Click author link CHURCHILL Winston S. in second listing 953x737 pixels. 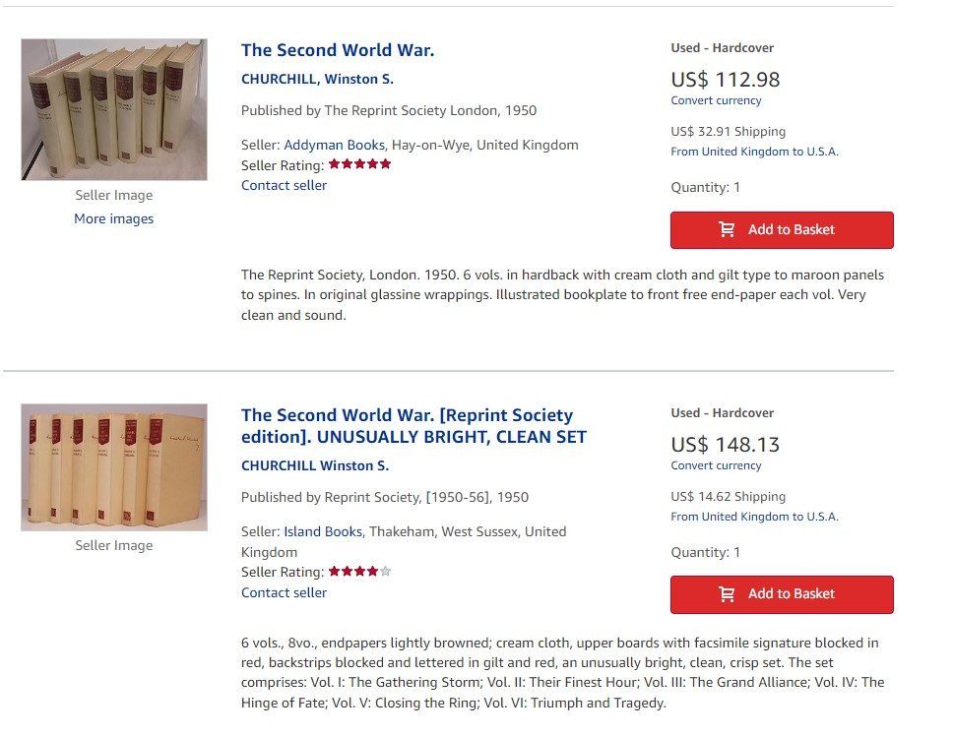point(315,465)
